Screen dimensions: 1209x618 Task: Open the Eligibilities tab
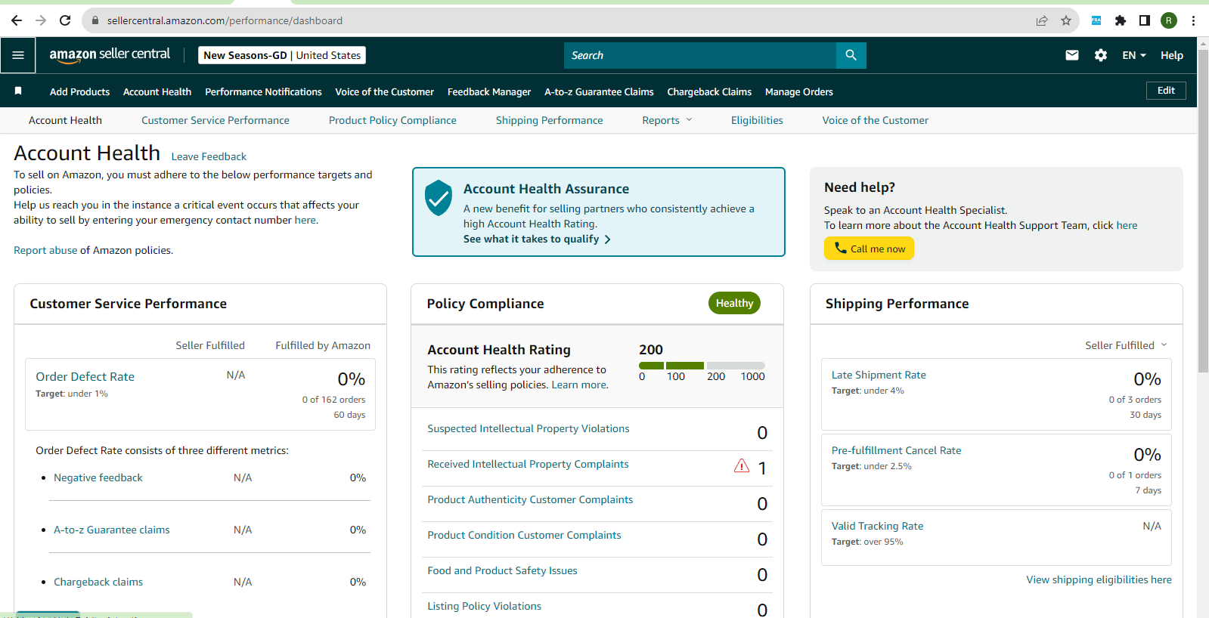tap(757, 120)
